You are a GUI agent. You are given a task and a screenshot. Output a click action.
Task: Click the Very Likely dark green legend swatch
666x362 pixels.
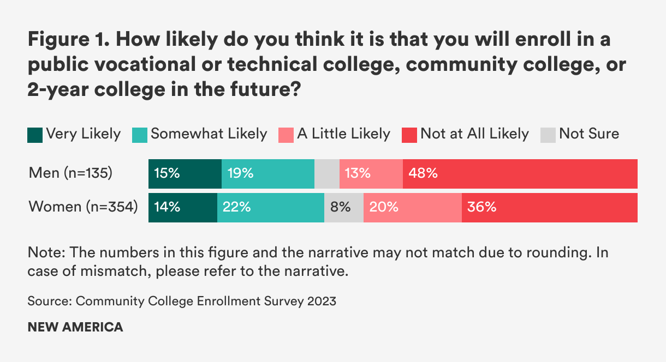pos(34,135)
